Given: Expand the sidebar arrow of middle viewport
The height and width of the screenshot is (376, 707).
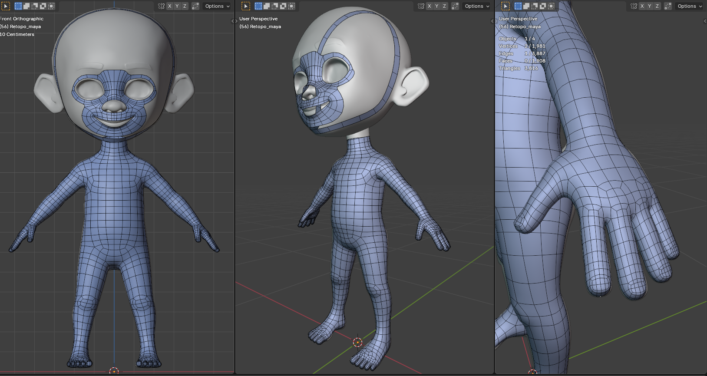Looking at the screenshot, I should (x=492, y=21).
